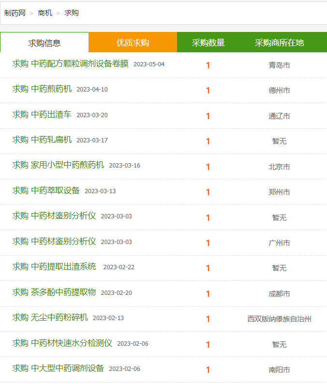Open the 求购 中药萃取设备 listing

pos(46,190)
